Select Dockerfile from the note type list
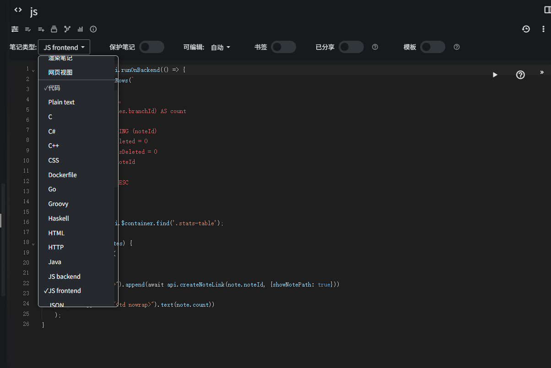This screenshot has width=551, height=368. click(x=63, y=175)
